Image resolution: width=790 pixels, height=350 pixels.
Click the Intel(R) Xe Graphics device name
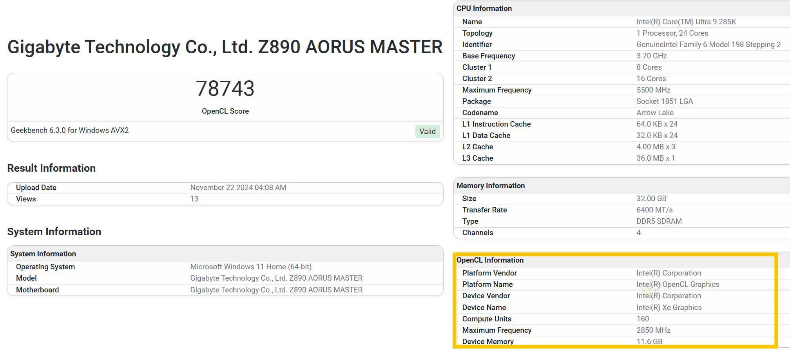coord(669,308)
